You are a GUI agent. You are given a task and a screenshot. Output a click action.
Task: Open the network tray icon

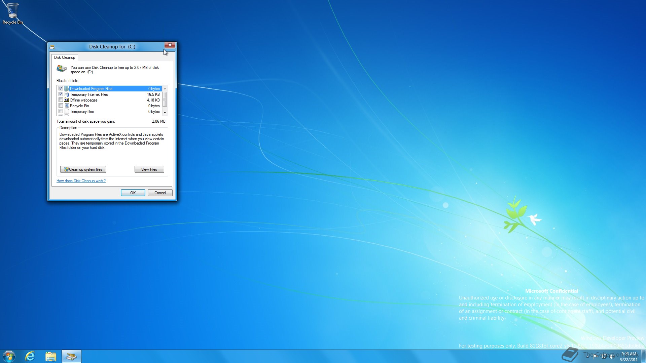point(604,357)
